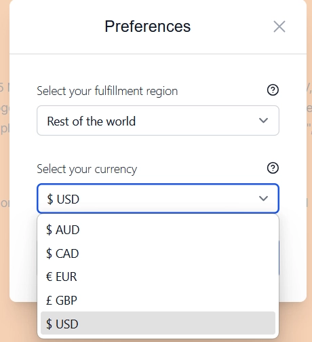Close the Preferences dialog with the X
The height and width of the screenshot is (342, 312).
279,26
